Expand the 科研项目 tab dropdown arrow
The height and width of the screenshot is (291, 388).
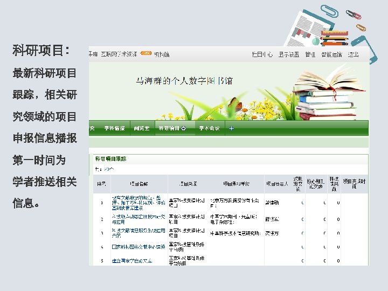pyautogui.click(x=184, y=128)
